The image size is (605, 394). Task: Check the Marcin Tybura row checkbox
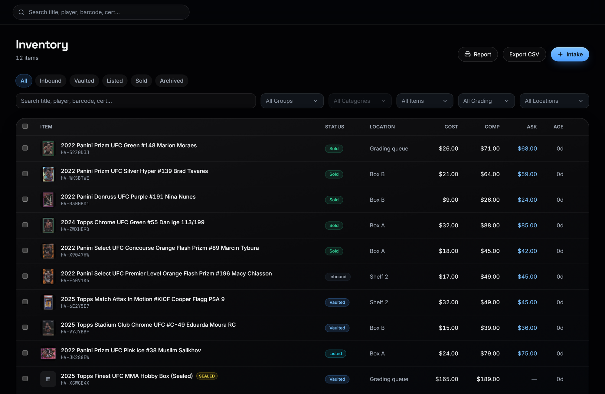tap(25, 251)
